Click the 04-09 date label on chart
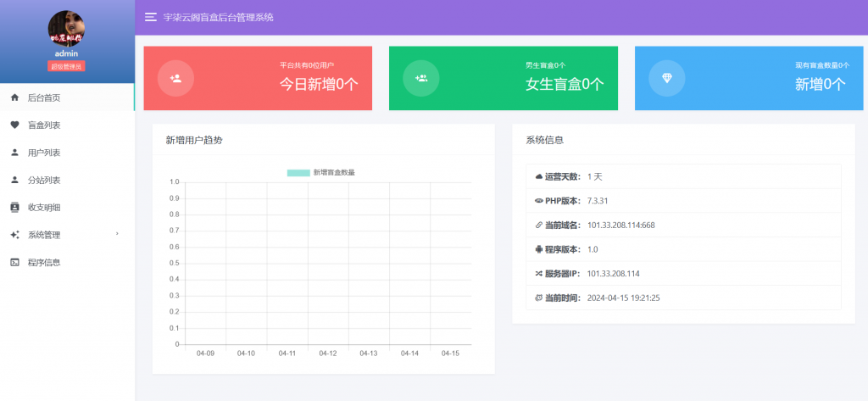The image size is (868, 401). pos(205,354)
